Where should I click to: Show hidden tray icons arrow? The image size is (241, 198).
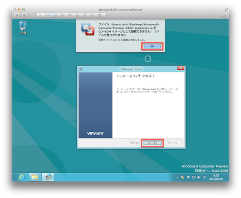(x=177, y=178)
